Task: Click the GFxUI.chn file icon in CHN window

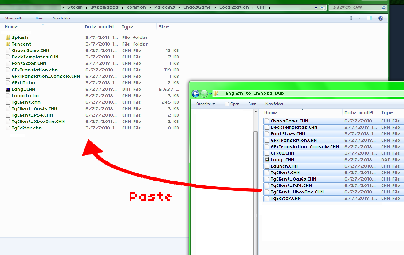Action: tap(8, 83)
